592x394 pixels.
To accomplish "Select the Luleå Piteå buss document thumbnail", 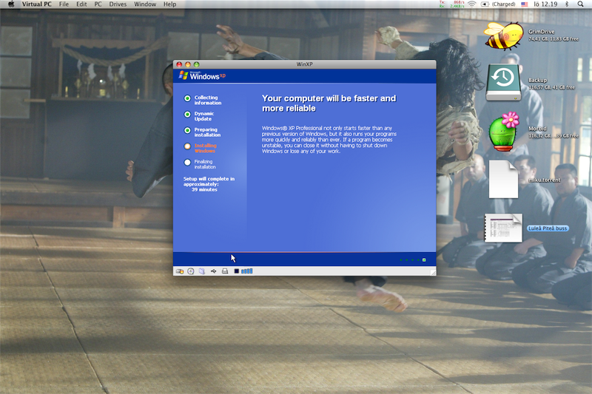I will [x=503, y=228].
